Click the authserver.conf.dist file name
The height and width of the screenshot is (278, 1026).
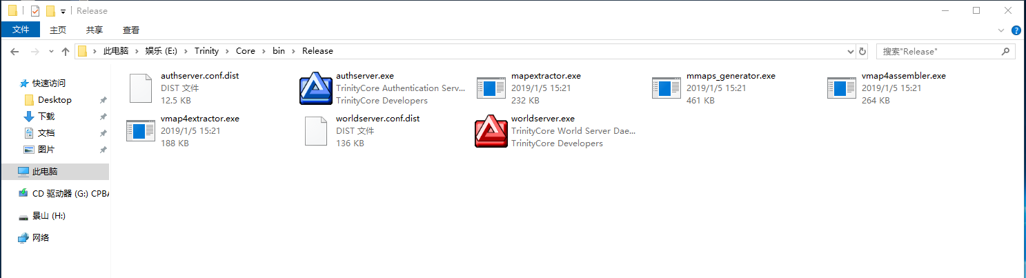point(200,76)
